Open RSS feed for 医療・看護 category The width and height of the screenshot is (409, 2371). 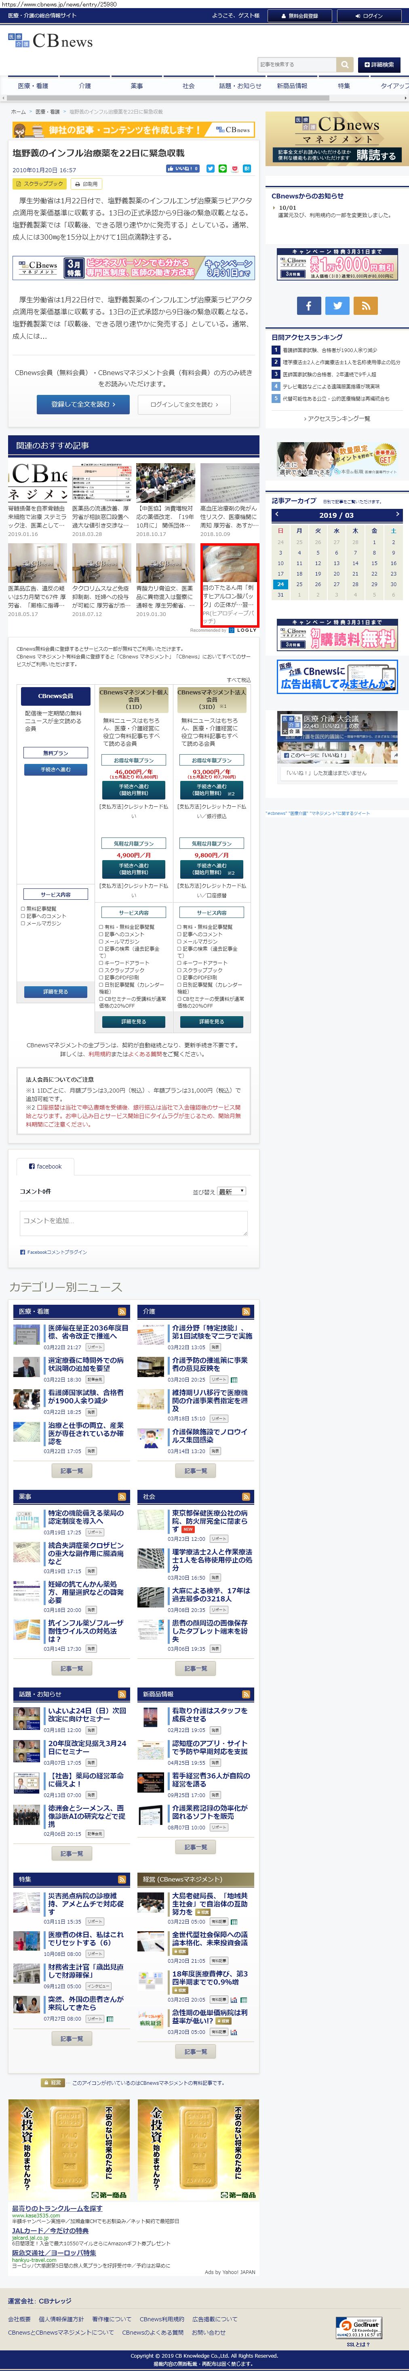coord(122,1311)
